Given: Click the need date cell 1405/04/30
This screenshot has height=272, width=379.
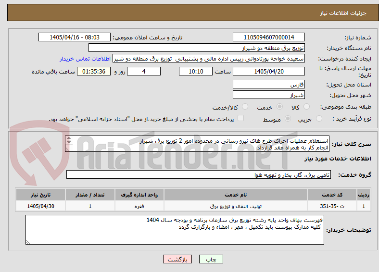Looking at the screenshot, I should coord(40,206).
